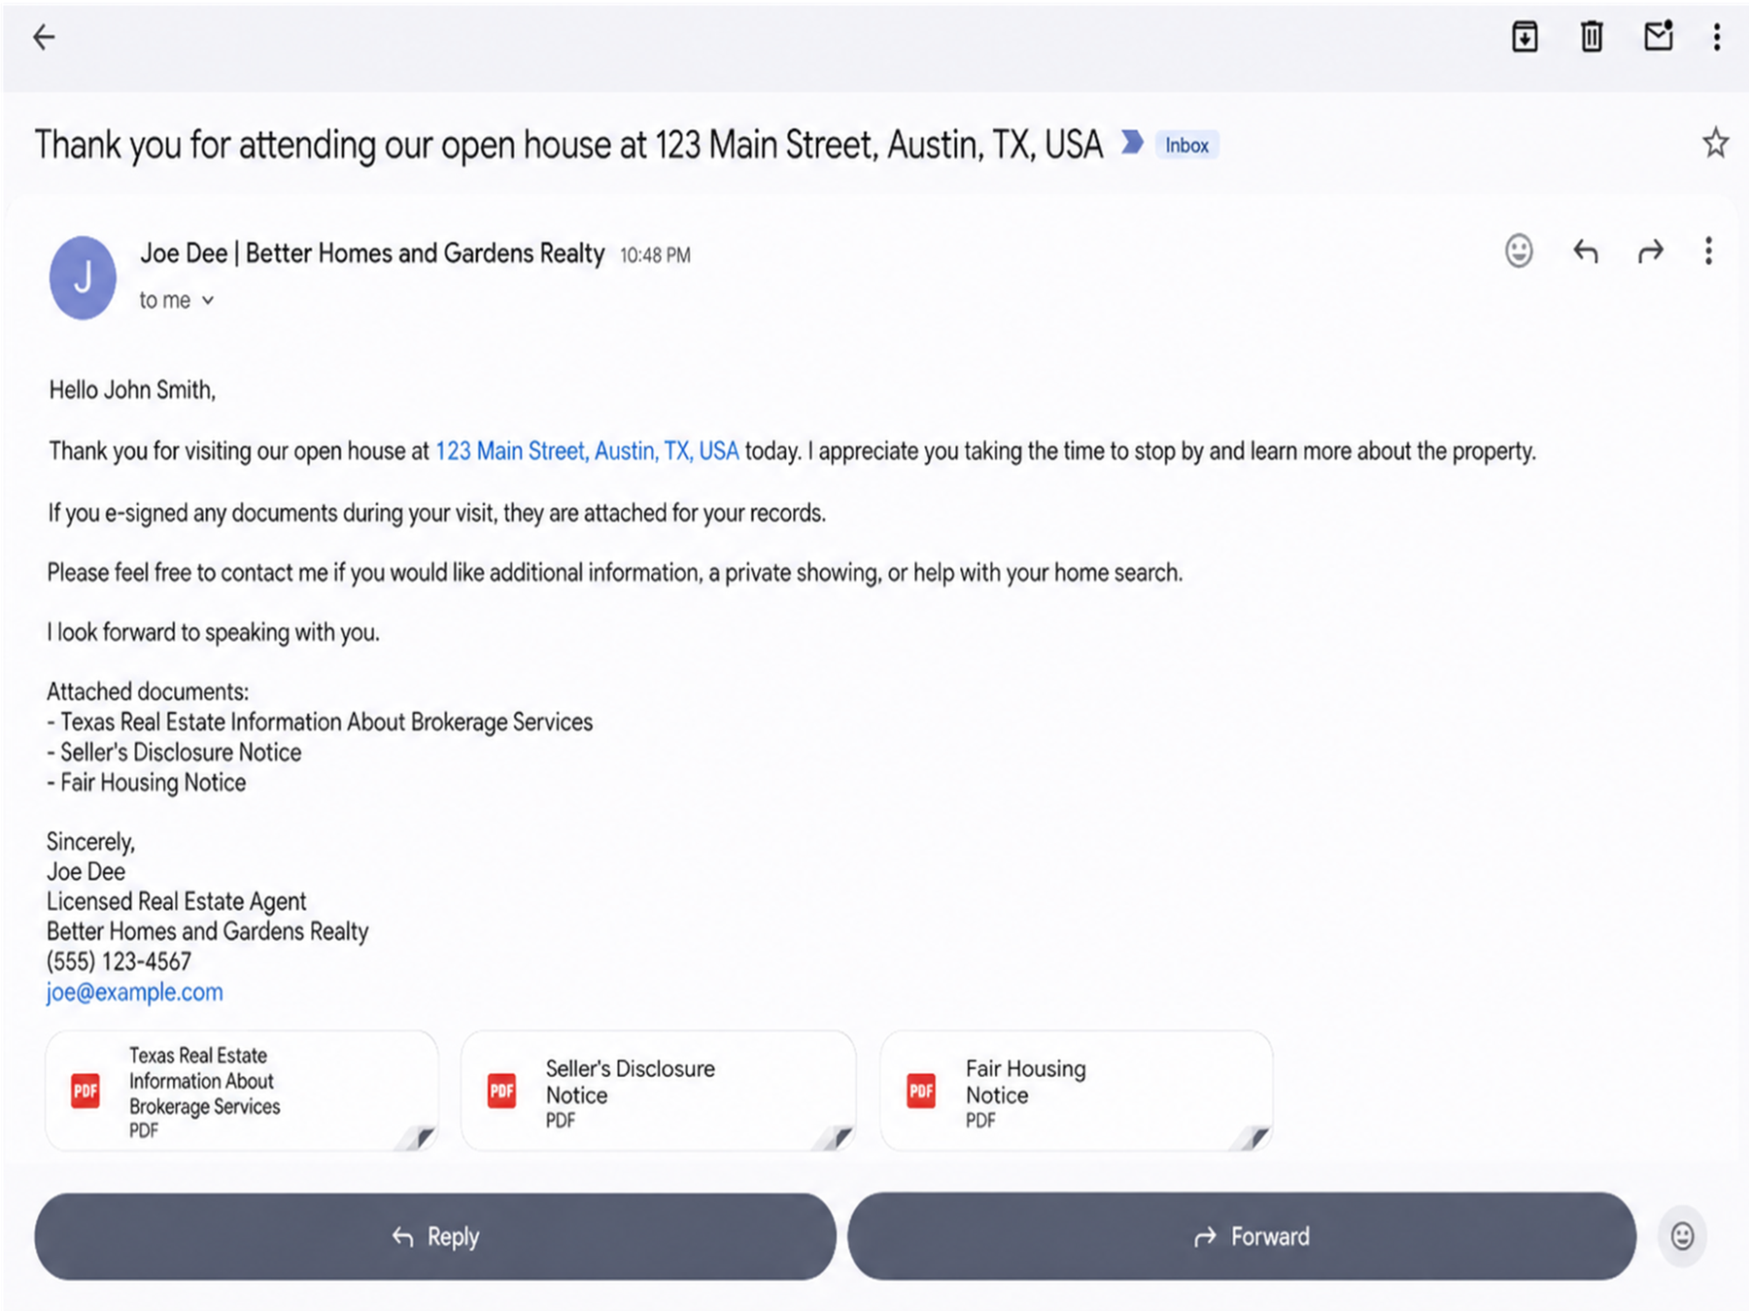Click the 10:48 PM timestamp
1749x1311 pixels.
click(x=655, y=255)
